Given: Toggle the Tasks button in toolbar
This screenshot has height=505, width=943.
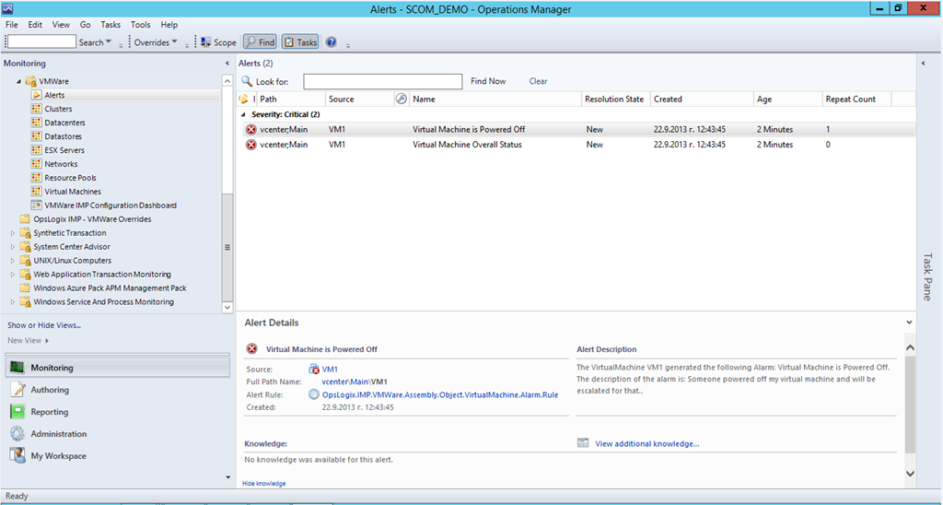Looking at the screenshot, I should pyautogui.click(x=300, y=42).
